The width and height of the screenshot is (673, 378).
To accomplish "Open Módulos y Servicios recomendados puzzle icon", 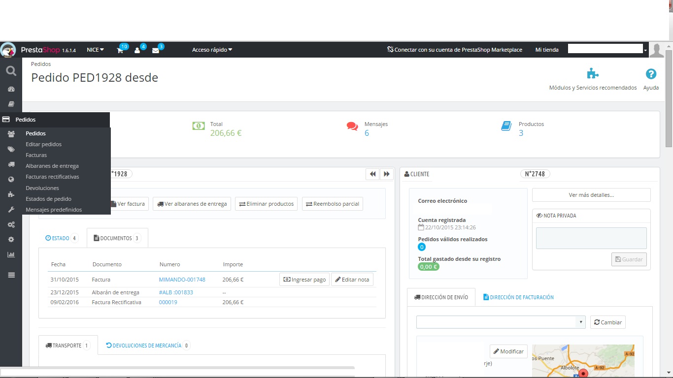I will point(593,74).
